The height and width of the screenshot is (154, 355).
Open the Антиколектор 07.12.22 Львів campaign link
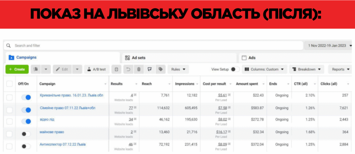tap(62, 144)
